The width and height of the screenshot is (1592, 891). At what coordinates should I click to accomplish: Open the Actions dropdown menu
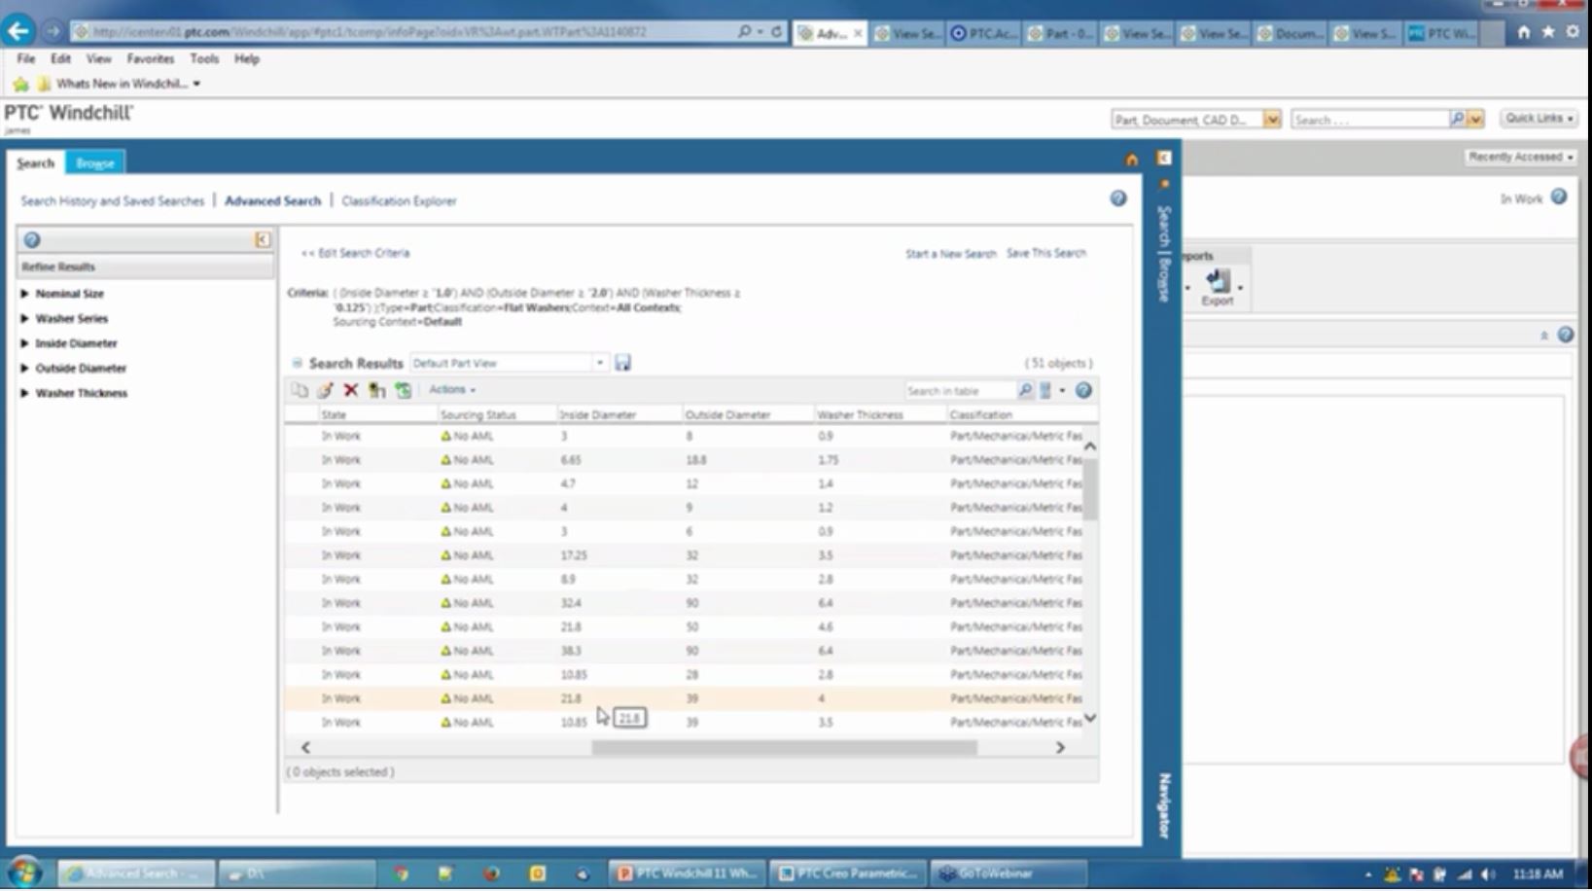point(452,390)
